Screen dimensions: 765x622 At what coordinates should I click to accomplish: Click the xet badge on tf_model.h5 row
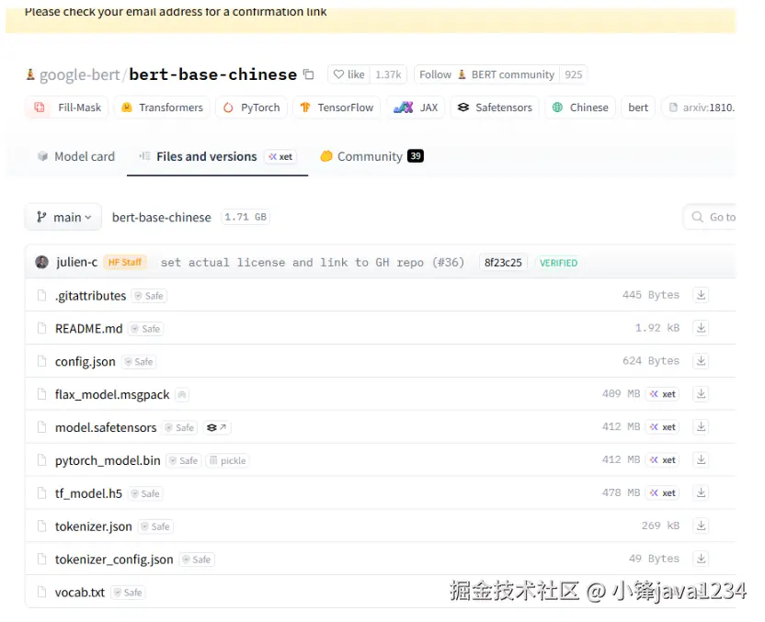pos(663,492)
